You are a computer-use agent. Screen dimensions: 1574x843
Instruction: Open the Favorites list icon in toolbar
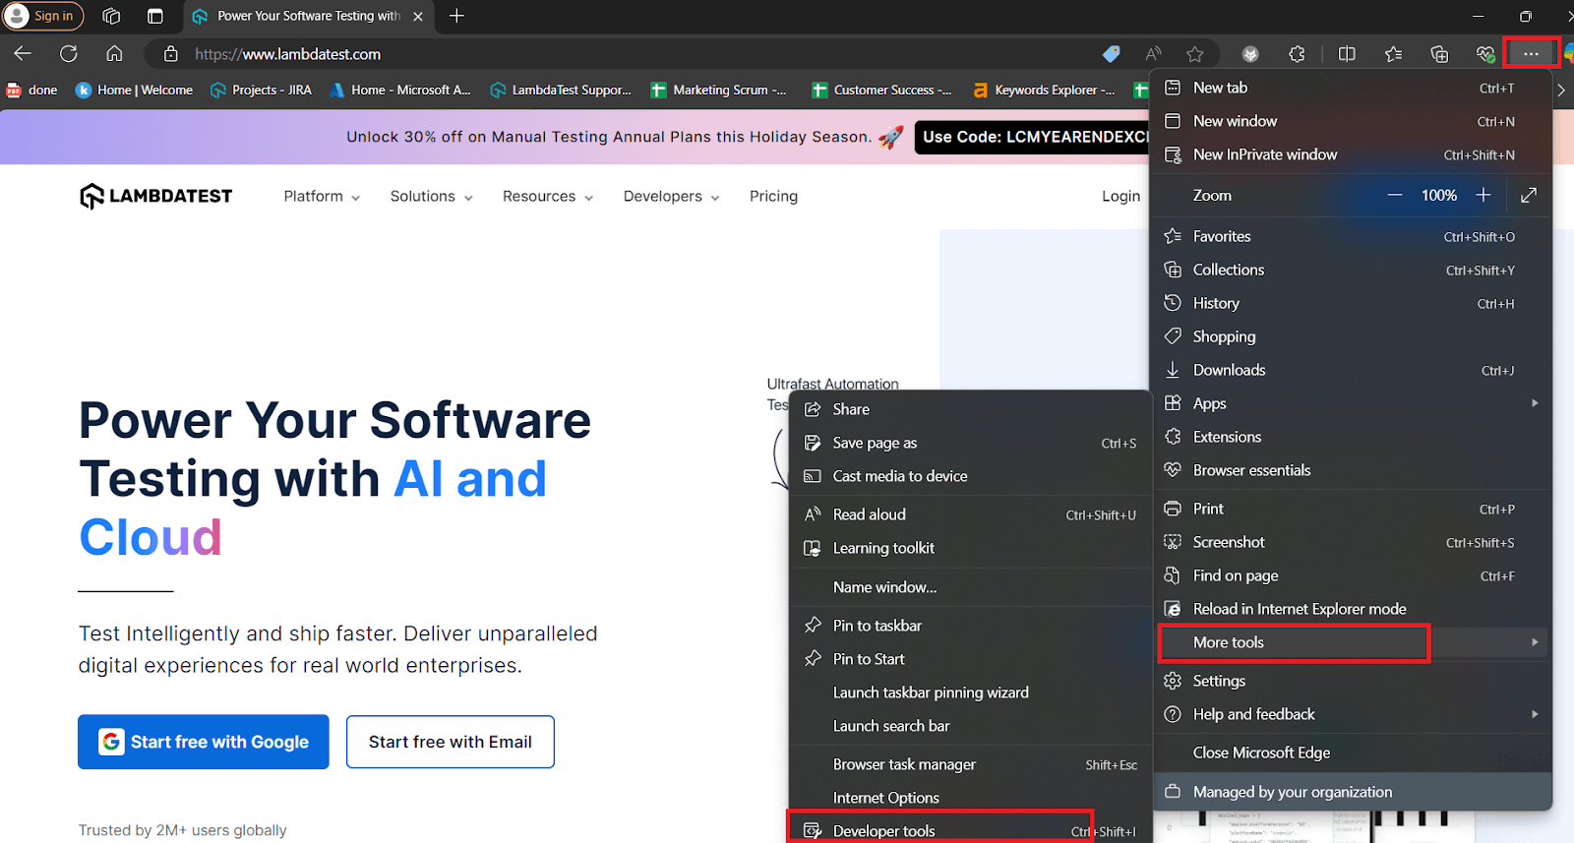pyautogui.click(x=1393, y=54)
